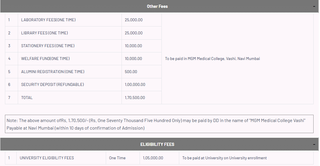Click the MGM Medical College payment note
The height and width of the screenshot is (166, 320).
pyautogui.click(x=212, y=59)
